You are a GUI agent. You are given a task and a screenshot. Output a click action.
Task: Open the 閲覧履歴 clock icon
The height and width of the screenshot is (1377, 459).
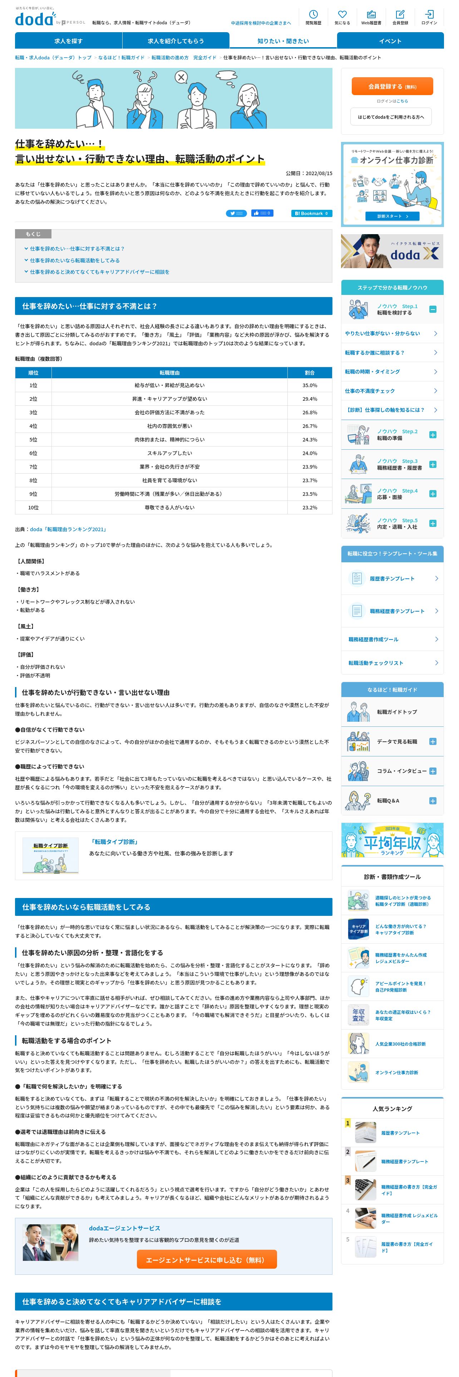point(313,17)
